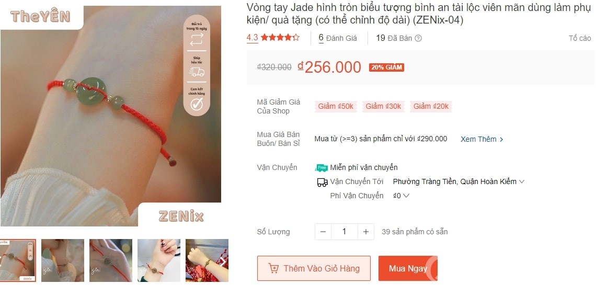This screenshot has width=596, height=295.
Task: Click the help icon beside Đã Bán
Action: click(x=418, y=38)
